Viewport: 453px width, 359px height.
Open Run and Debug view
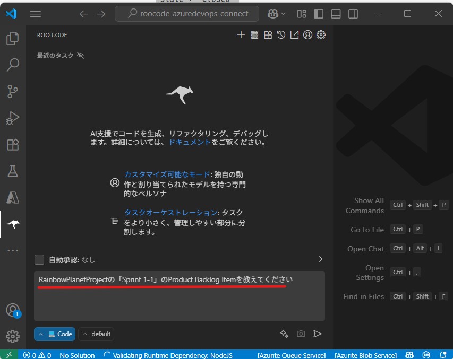[13, 118]
